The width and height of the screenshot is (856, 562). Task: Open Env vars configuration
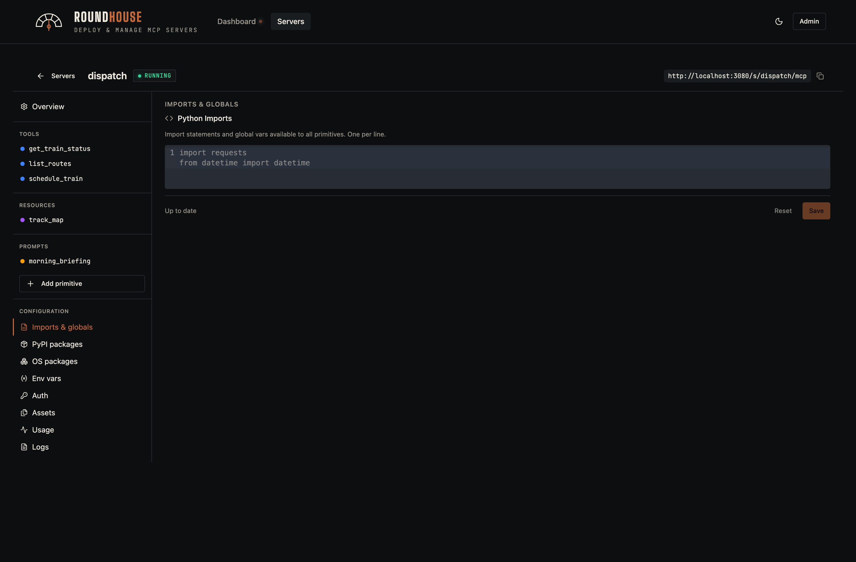82,378
